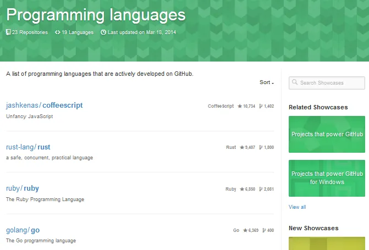
Task: Open the jashkenas user link
Action: tap(22, 105)
